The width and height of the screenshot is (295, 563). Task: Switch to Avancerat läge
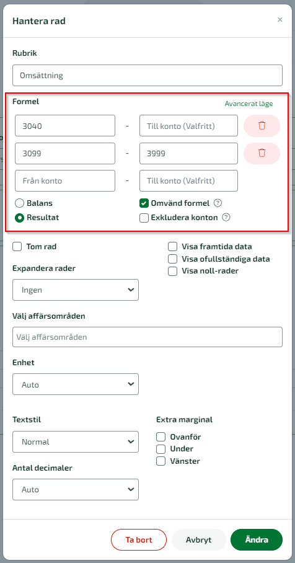point(249,104)
